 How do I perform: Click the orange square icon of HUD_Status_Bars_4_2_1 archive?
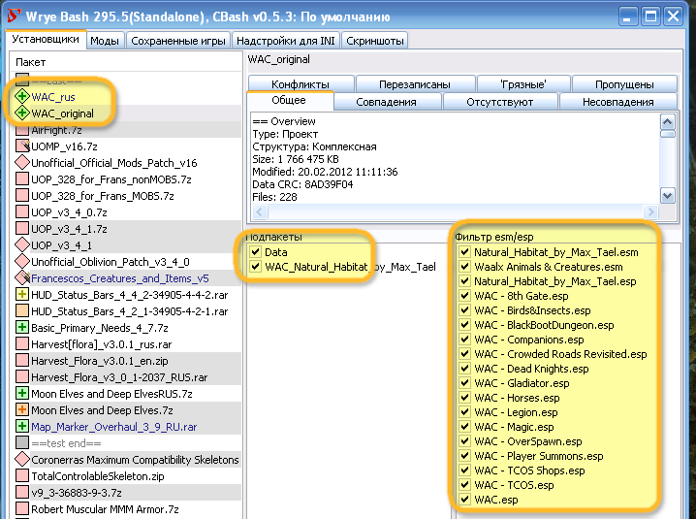coord(21,310)
